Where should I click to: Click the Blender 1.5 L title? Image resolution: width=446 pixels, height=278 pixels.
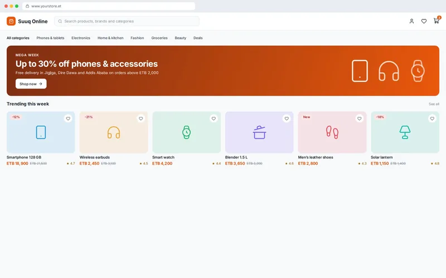[236, 157]
